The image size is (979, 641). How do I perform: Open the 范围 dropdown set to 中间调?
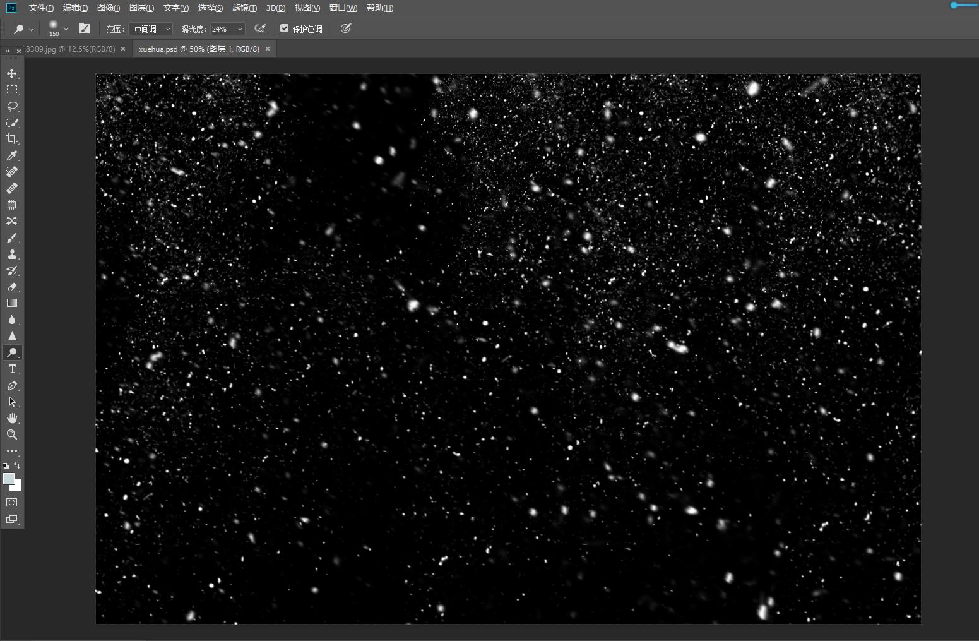tap(150, 29)
